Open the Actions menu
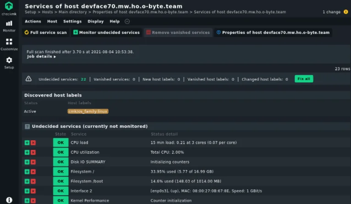This screenshot has height=204, width=351. coord(33,22)
